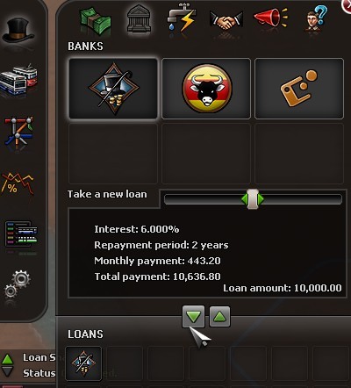Switch to the cash money tab
The image size is (351, 388).
click(96, 20)
